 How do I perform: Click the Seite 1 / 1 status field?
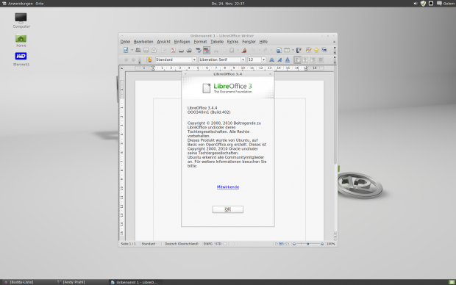(x=128, y=244)
